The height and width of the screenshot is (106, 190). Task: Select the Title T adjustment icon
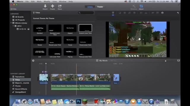pyautogui.click(x=113, y=13)
